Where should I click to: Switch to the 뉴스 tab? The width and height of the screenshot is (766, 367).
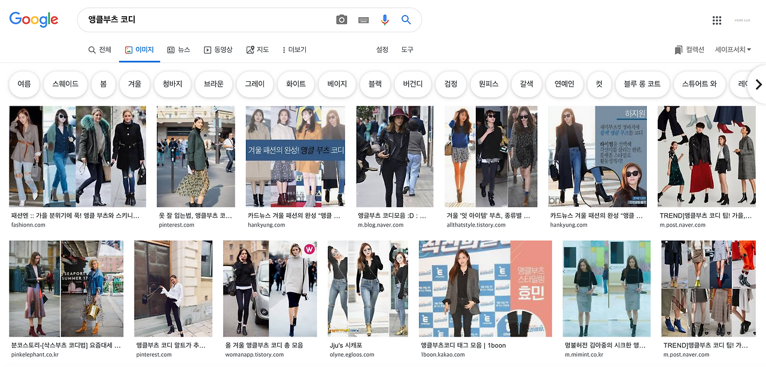pos(180,50)
